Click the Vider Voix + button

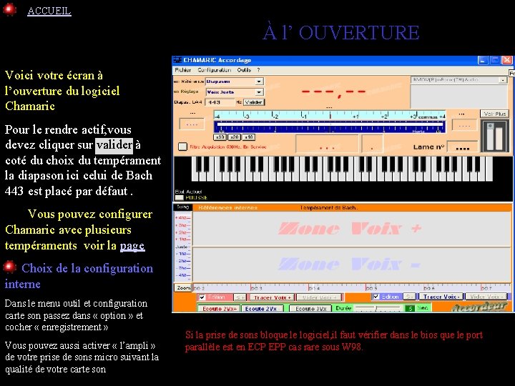tap(318, 297)
